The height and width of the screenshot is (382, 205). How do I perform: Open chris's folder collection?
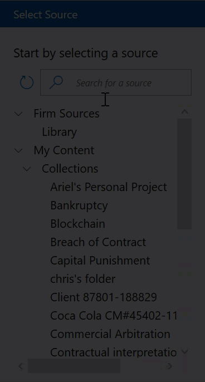tap(82, 279)
